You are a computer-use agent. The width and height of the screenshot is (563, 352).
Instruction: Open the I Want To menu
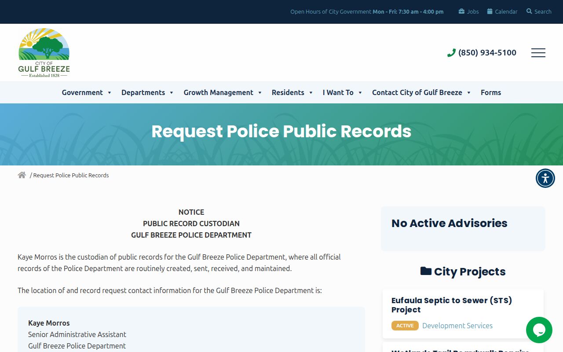click(338, 92)
